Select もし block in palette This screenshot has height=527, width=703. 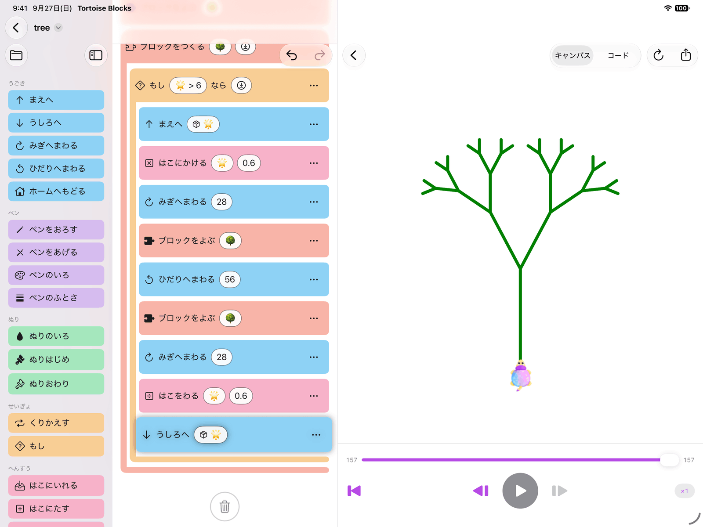click(56, 446)
